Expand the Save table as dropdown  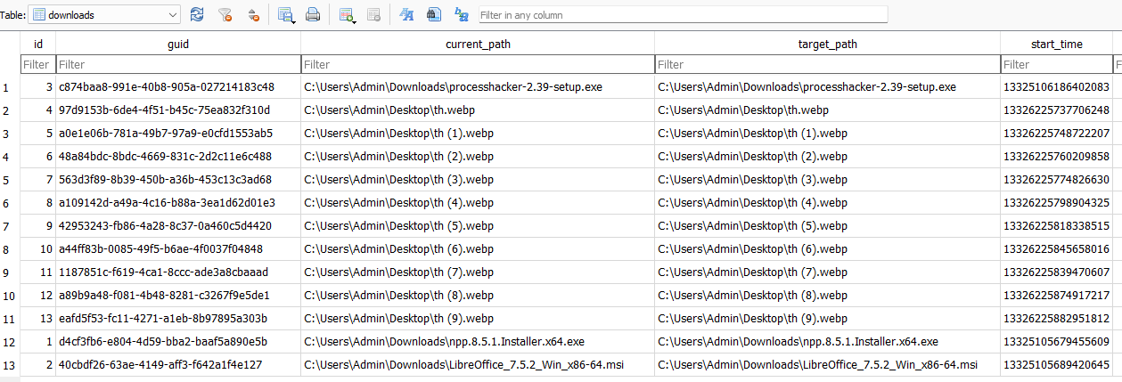(294, 20)
